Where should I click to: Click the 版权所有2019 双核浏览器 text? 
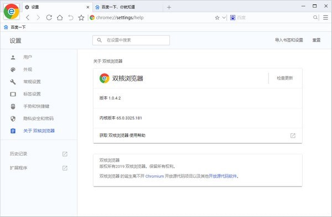(137, 167)
